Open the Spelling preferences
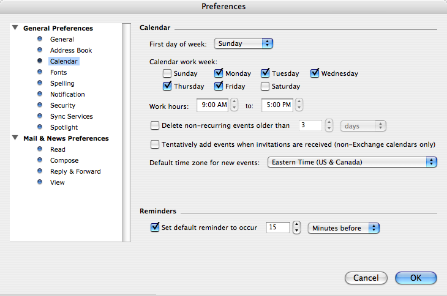 pos(62,83)
